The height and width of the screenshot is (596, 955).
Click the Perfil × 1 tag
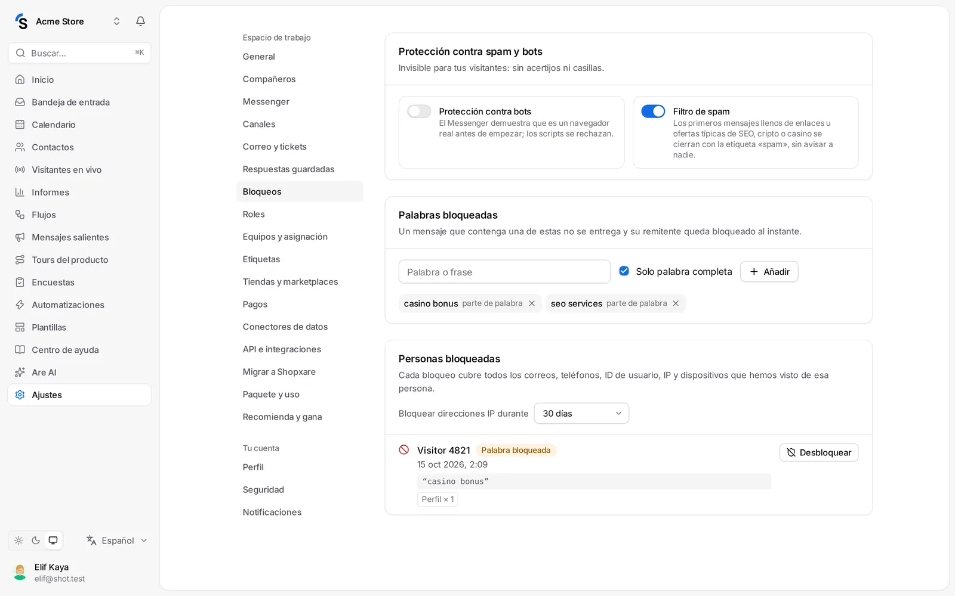click(438, 499)
